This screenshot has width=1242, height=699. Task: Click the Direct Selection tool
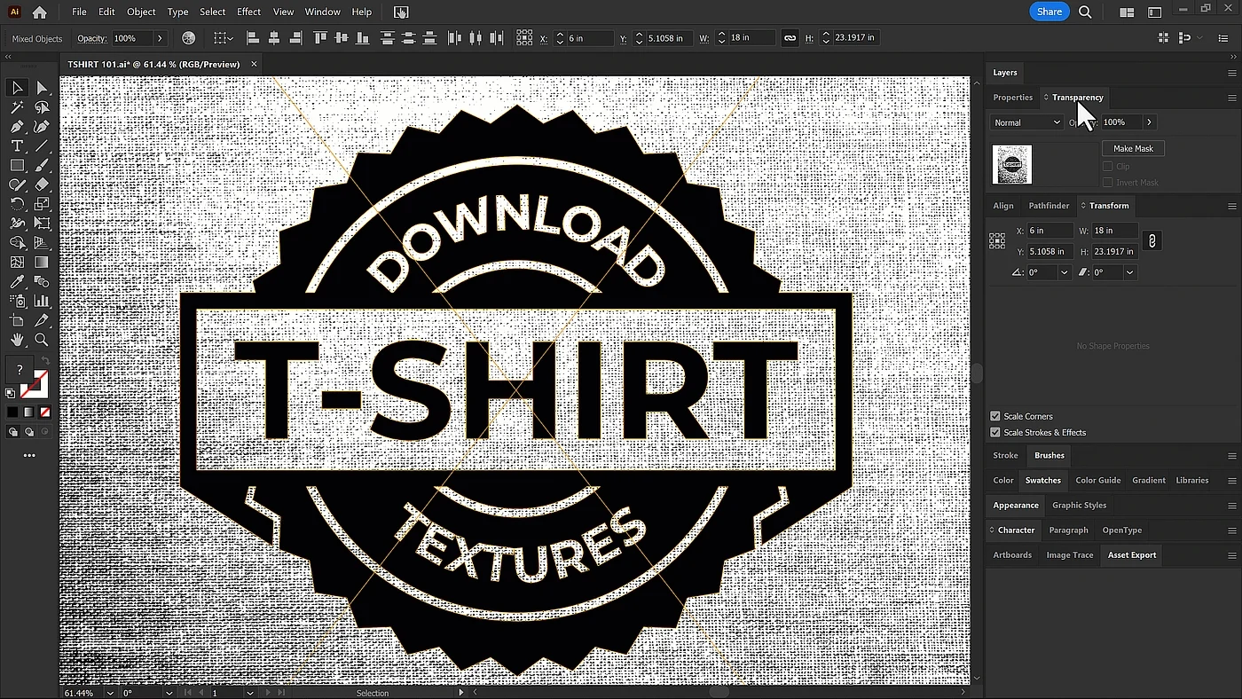coord(42,88)
